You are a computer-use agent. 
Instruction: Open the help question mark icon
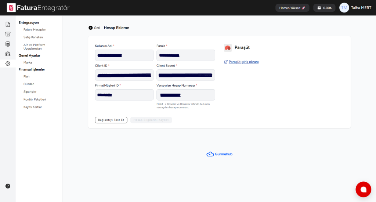click(8, 186)
